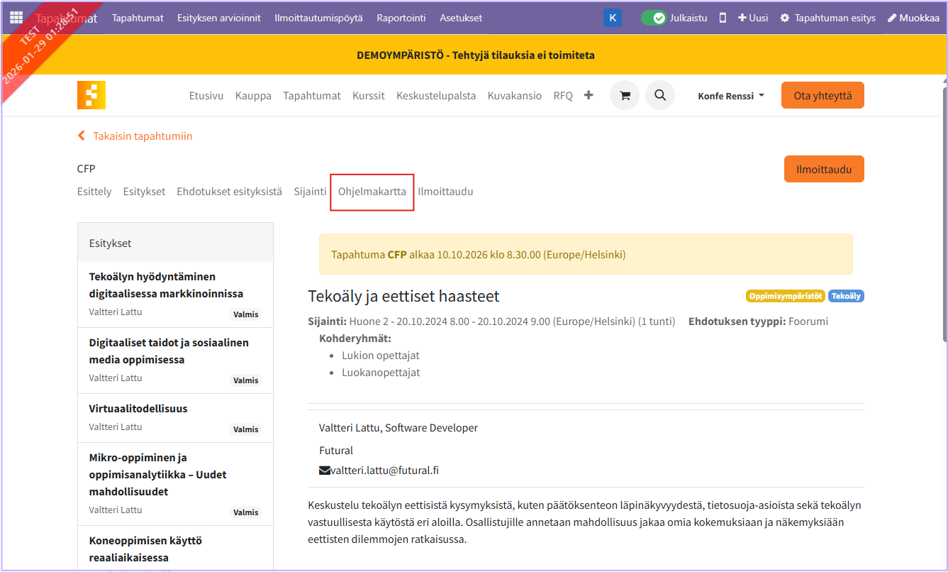The height and width of the screenshot is (572, 948).
Task: Open the Virtuaalitodellisuus presentation in sidebar
Action: 138,409
